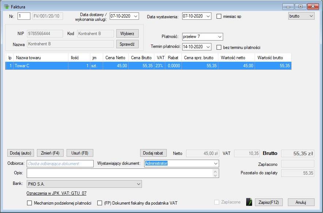Click the Odbiorca input field
The height and width of the screenshot is (213, 323).
coord(60,164)
